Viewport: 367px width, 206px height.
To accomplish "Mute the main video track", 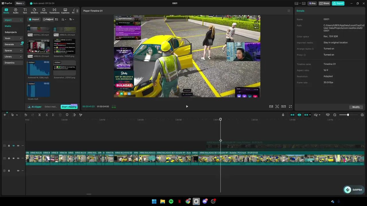I will 18,158.
